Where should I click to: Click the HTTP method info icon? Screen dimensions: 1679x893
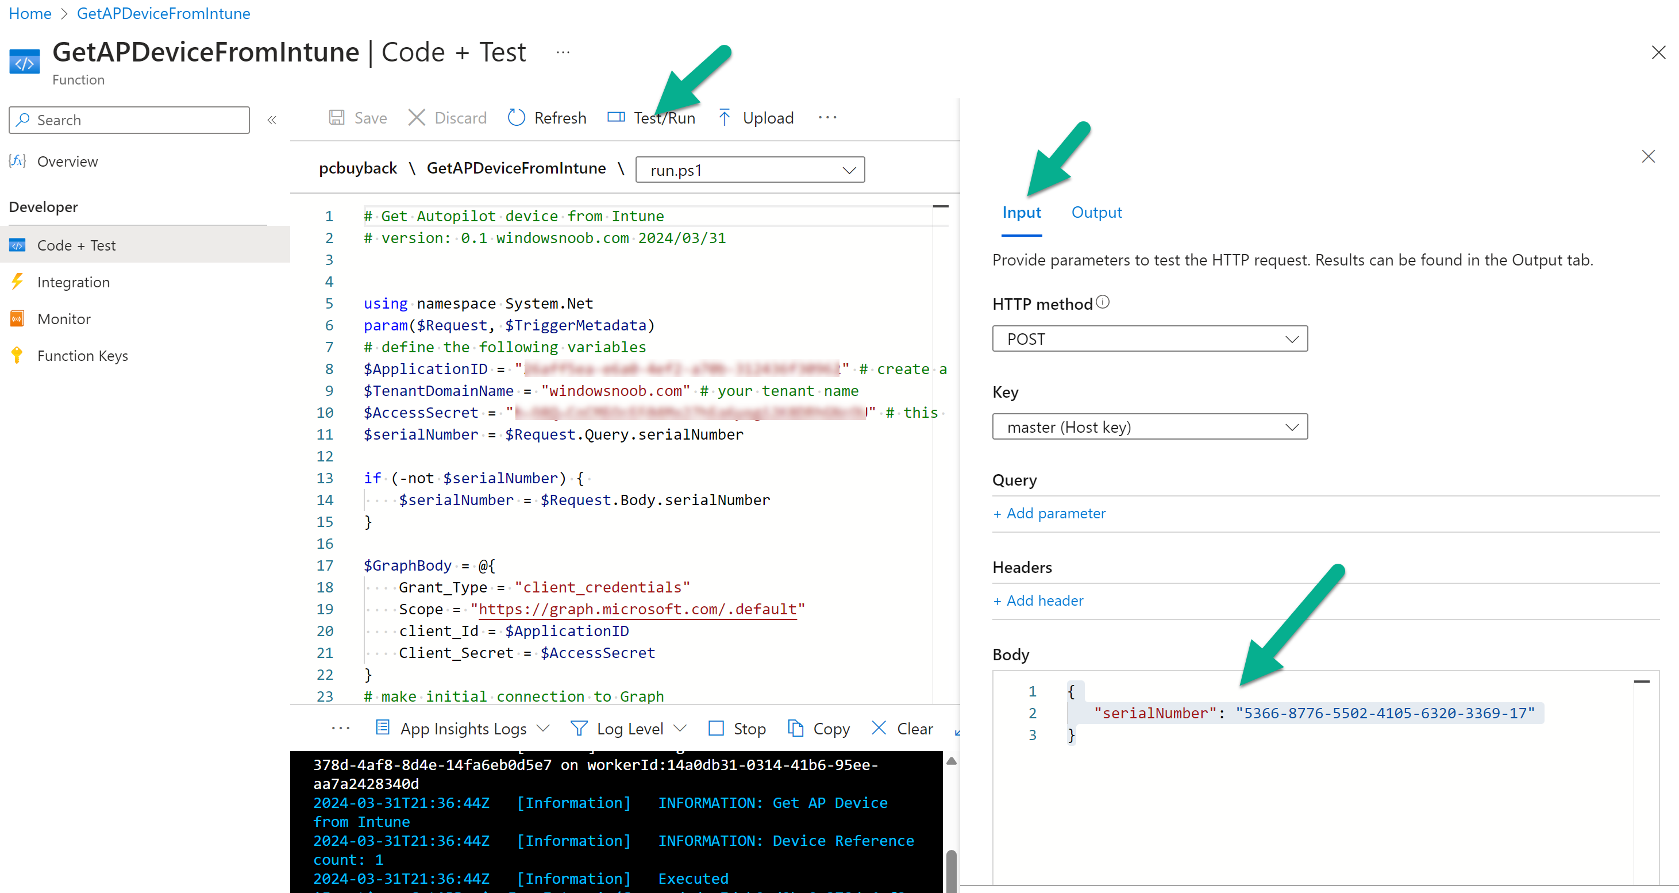(x=1102, y=302)
